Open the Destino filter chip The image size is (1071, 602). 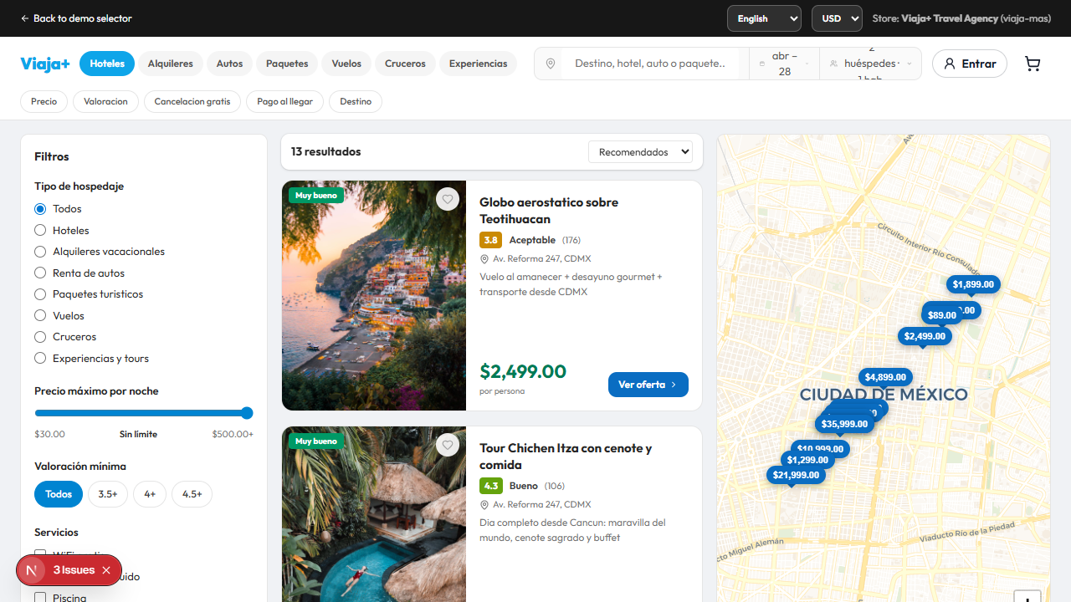[x=356, y=101]
